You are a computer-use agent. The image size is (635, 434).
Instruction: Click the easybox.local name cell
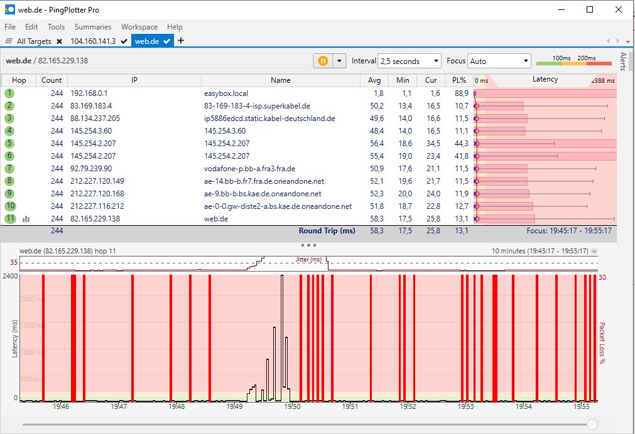(226, 93)
